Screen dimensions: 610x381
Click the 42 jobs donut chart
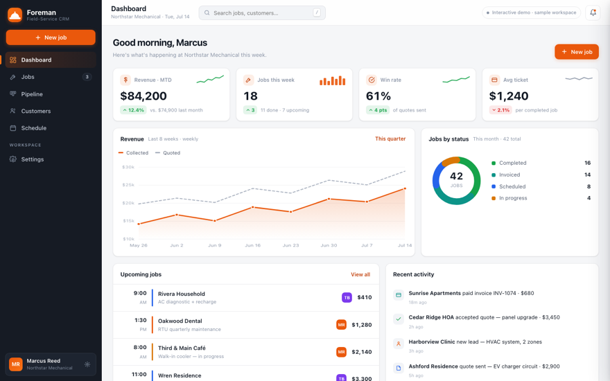456,181
